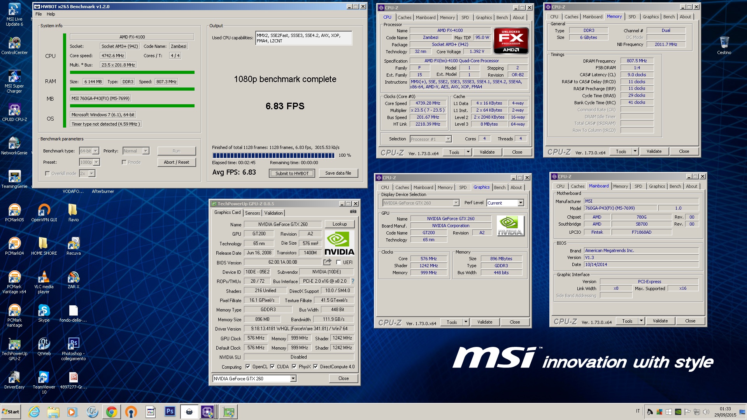Toggle the OpenCL computing checkbox
The width and height of the screenshot is (747, 420).
click(247, 366)
